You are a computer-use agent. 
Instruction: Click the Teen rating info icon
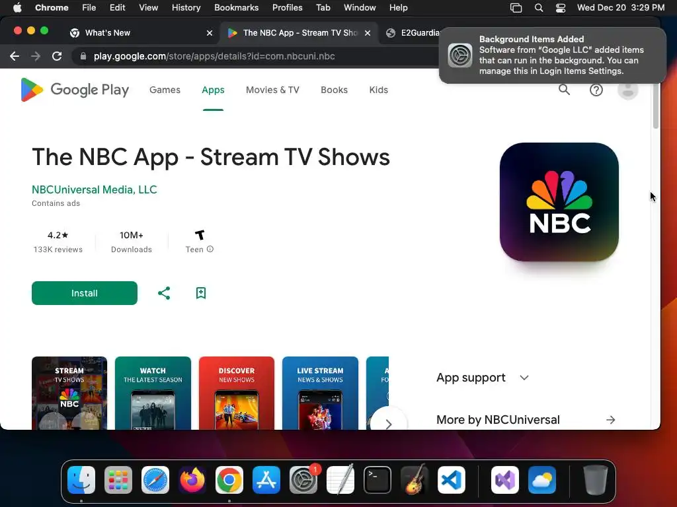coord(210,249)
